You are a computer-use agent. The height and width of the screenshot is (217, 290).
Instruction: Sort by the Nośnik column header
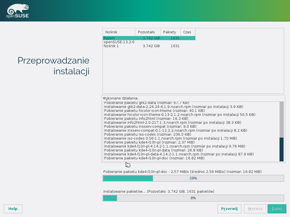tap(119, 32)
